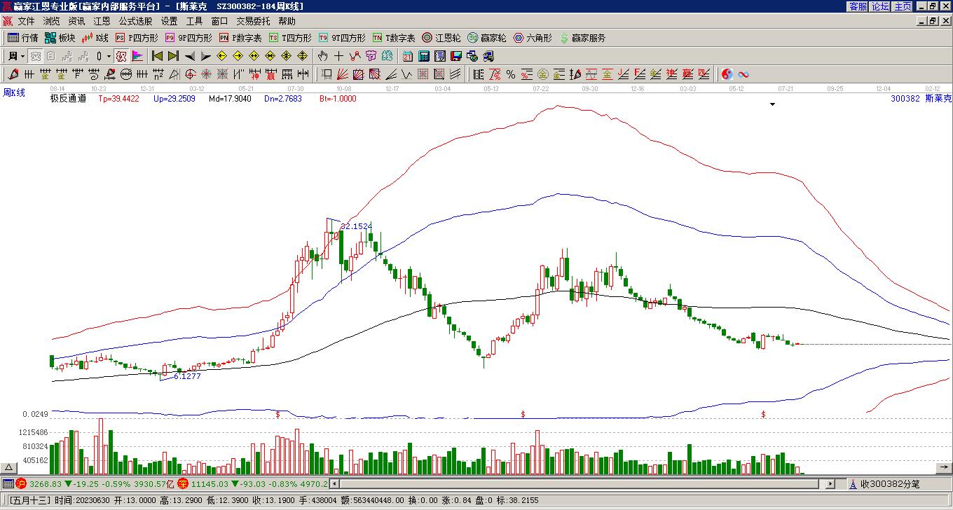Select the crosshair cursor tool
The height and width of the screenshot is (510, 953).
pyautogui.click(x=338, y=56)
